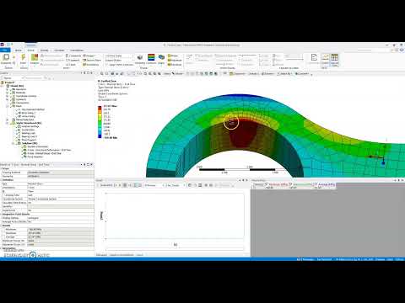Click the Probe tool in the ribbon

[173, 56]
